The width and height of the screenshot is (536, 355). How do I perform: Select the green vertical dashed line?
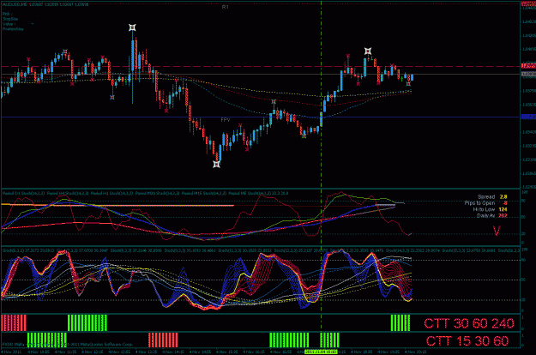coord(321,171)
